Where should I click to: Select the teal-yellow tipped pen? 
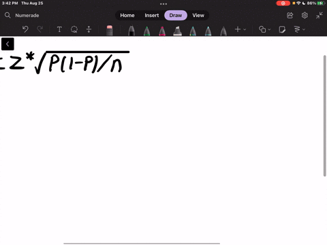[193, 31]
